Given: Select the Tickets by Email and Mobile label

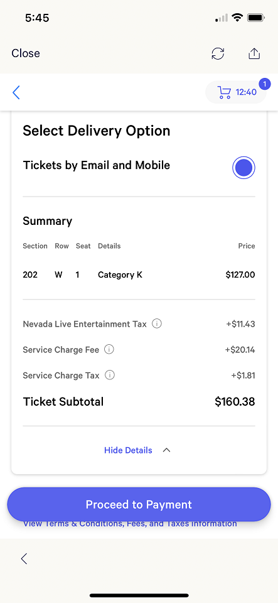Looking at the screenshot, I should (97, 165).
